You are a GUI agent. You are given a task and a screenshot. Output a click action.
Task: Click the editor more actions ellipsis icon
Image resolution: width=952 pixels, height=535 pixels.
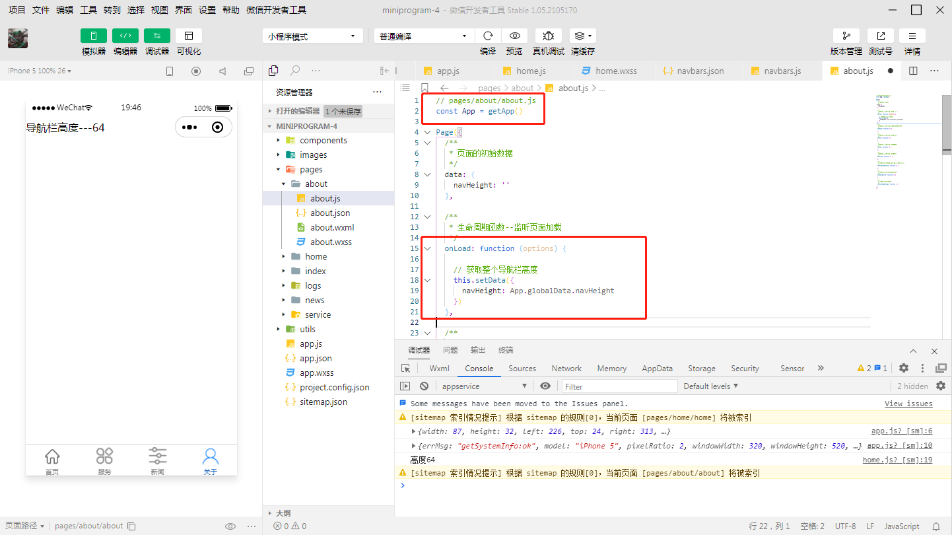934,70
